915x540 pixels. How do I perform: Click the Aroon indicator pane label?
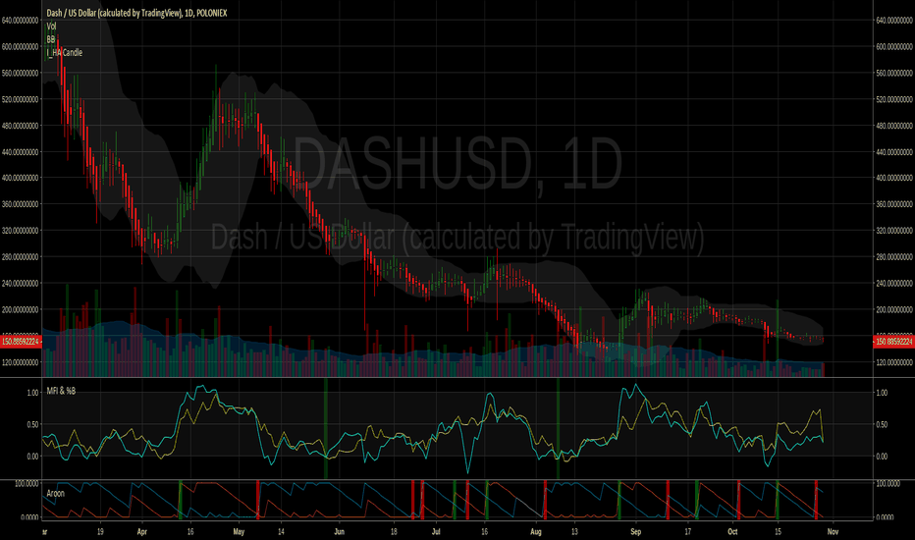pos(55,493)
